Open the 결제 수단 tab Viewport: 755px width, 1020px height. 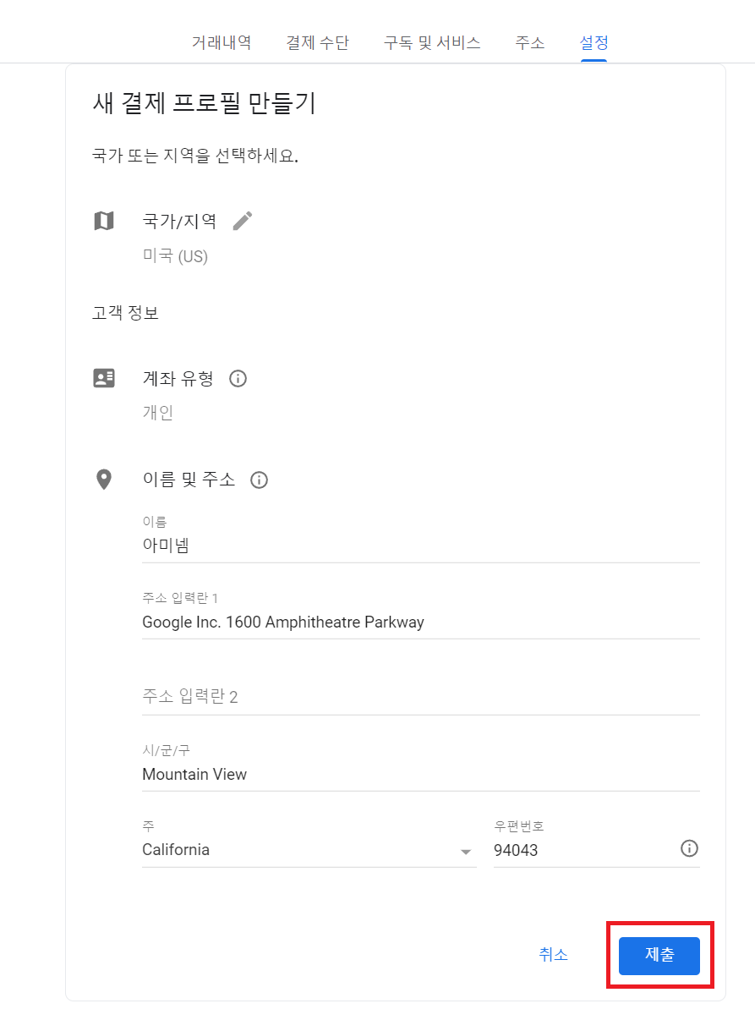[x=317, y=42]
